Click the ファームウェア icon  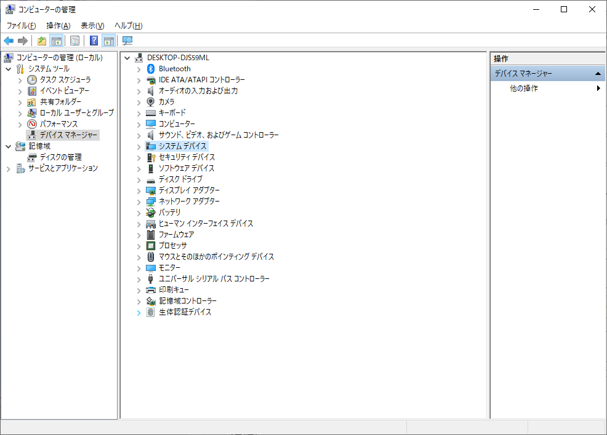point(151,235)
